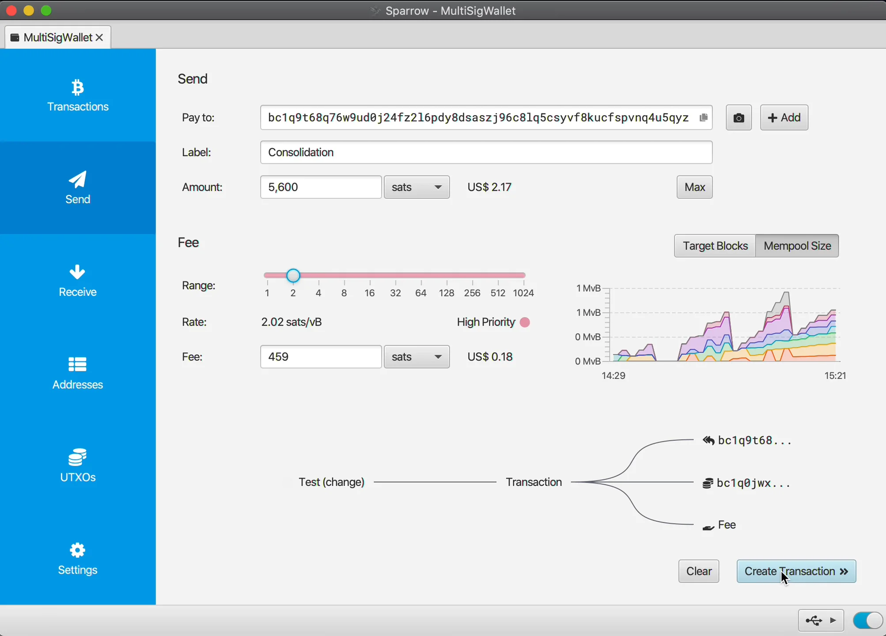Open the Fee sats unit dropdown

pyautogui.click(x=416, y=357)
